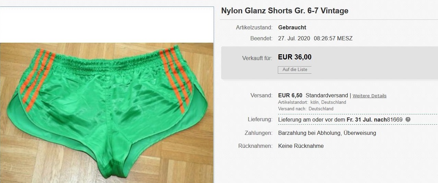
Task: Add item via Auf die Liste button
Action: coord(295,70)
